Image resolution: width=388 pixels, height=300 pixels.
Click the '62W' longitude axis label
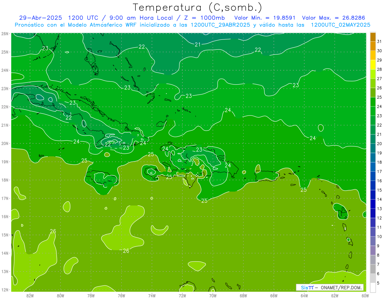point(335,295)
